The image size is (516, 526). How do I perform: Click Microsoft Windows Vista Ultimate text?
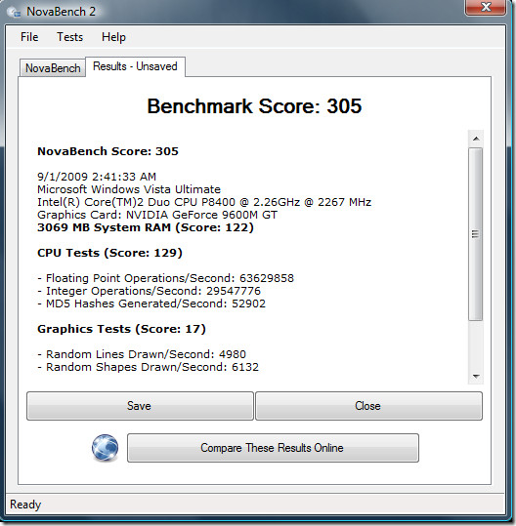[129, 189]
